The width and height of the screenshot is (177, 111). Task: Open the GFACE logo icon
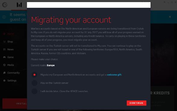point(5,5)
